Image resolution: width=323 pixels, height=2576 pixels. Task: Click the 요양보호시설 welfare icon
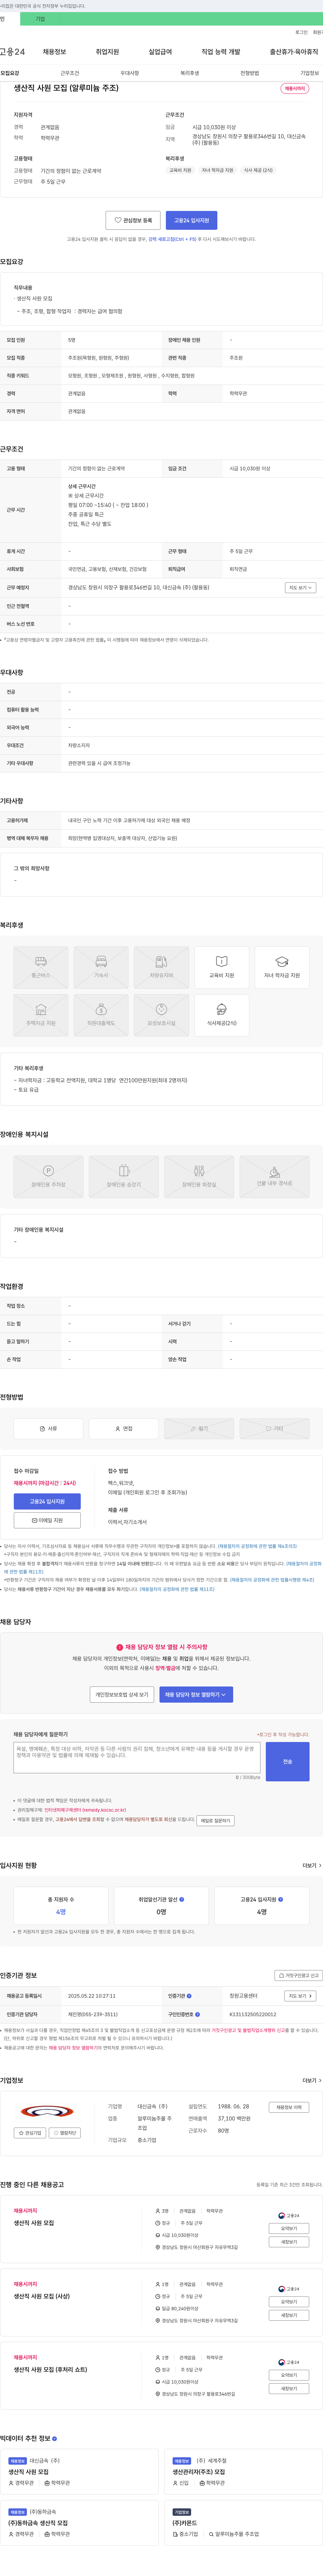[x=161, y=1015]
